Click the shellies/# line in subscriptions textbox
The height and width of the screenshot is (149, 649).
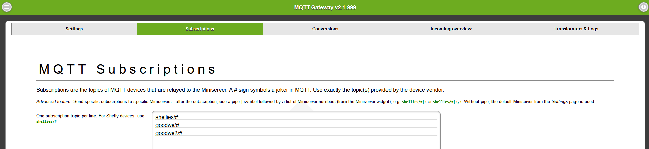(167, 117)
